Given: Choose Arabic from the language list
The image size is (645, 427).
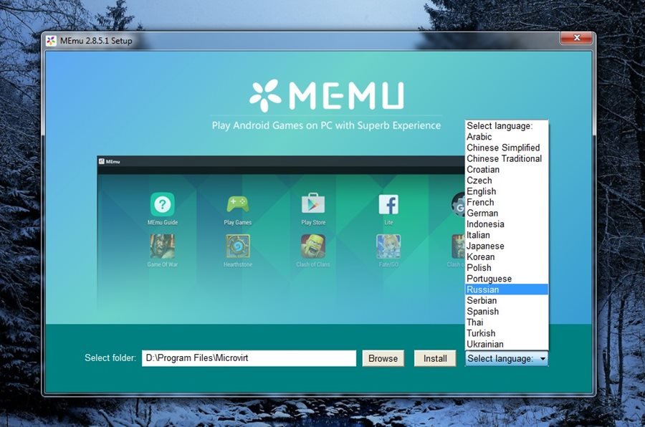Looking at the screenshot, I should tap(507, 137).
